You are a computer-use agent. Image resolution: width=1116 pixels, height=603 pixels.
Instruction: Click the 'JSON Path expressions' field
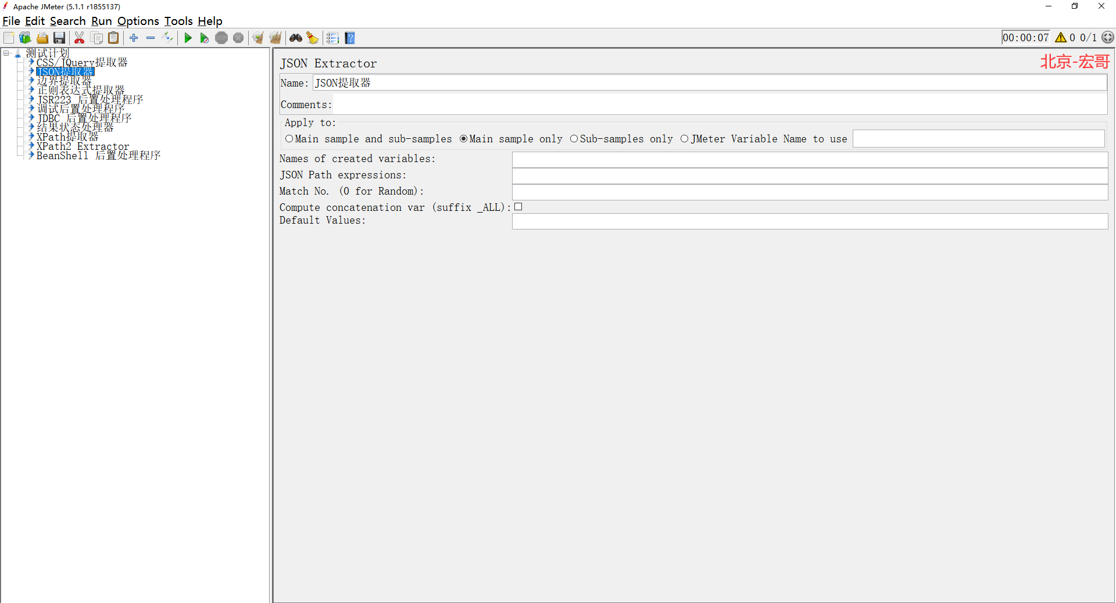point(810,176)
